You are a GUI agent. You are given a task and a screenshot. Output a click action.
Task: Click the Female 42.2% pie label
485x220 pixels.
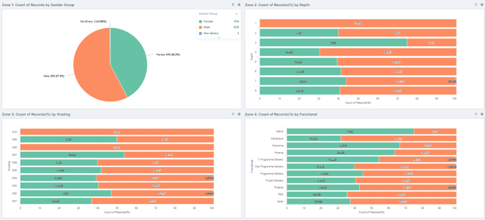[168, 55]
